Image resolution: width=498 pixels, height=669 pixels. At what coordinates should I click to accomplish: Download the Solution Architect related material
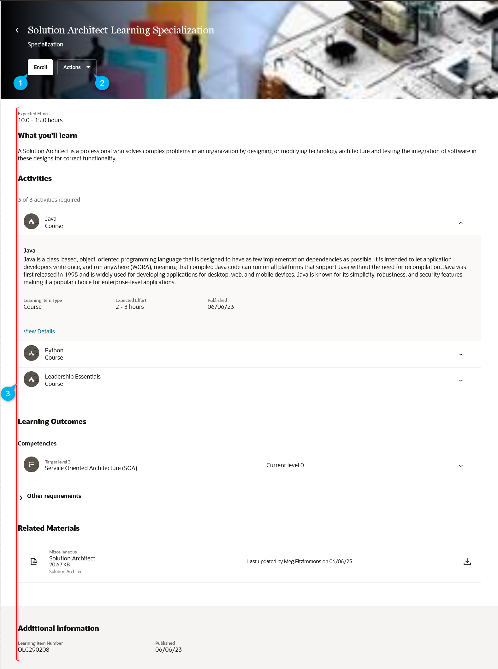point(467,561)
